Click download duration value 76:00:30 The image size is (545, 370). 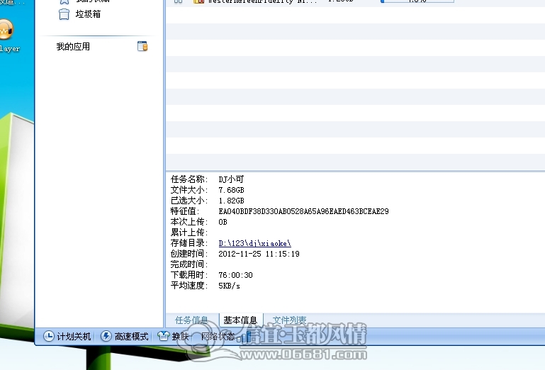point(236,275)
